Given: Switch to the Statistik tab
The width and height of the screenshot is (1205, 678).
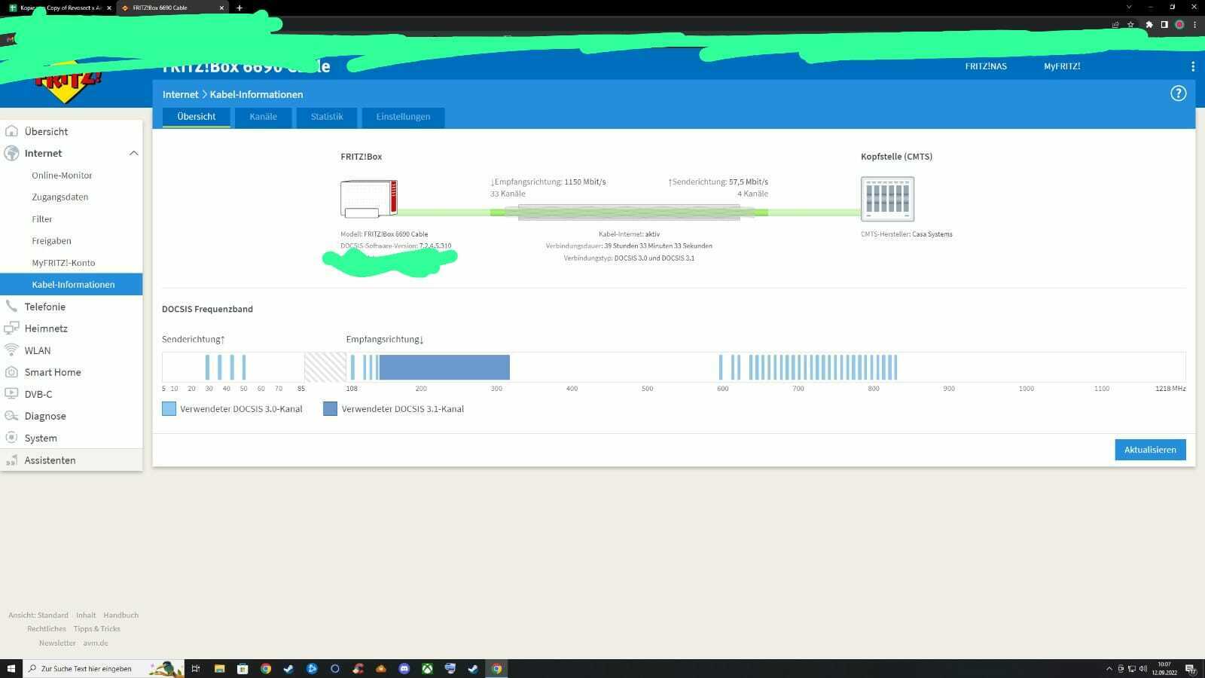Looking at the screenshot, I should (x=327, y=117).
